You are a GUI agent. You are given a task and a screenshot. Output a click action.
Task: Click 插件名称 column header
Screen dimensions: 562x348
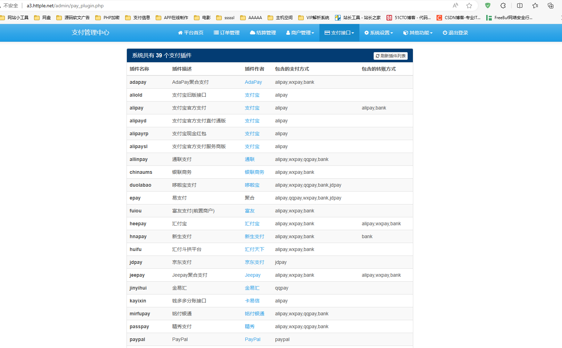(x=139, y=69)
